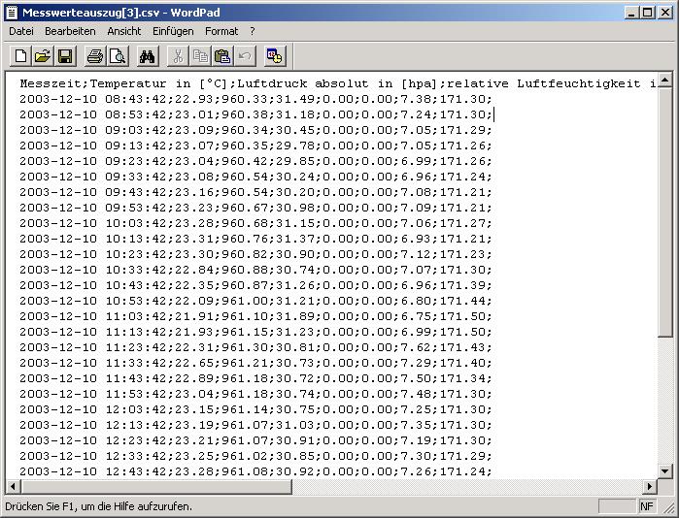This screenshot has width=679, height=518.
Task: Click the Open file folder icon
Action: coord(43,56)
